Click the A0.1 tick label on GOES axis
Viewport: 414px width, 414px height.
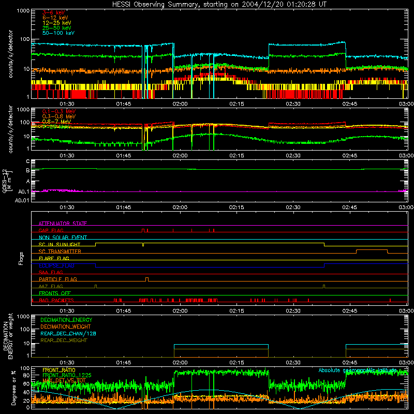point(23,191)
